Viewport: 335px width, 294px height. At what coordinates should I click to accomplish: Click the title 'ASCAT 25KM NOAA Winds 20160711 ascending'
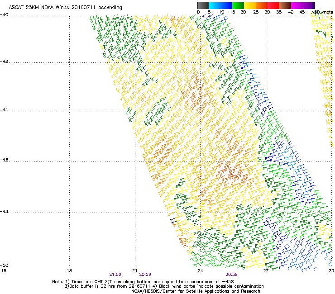point(65,8)
